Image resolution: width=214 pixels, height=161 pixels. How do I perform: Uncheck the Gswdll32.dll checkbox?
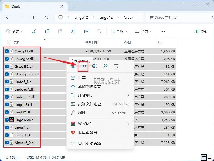pos(7,67)
